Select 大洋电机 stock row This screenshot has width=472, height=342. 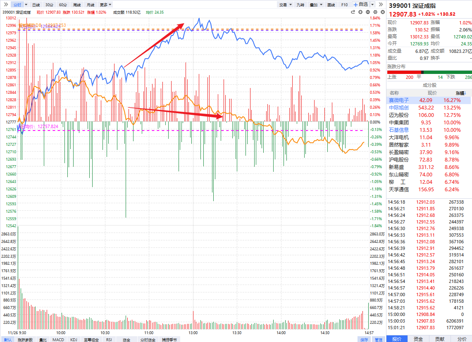429,137
